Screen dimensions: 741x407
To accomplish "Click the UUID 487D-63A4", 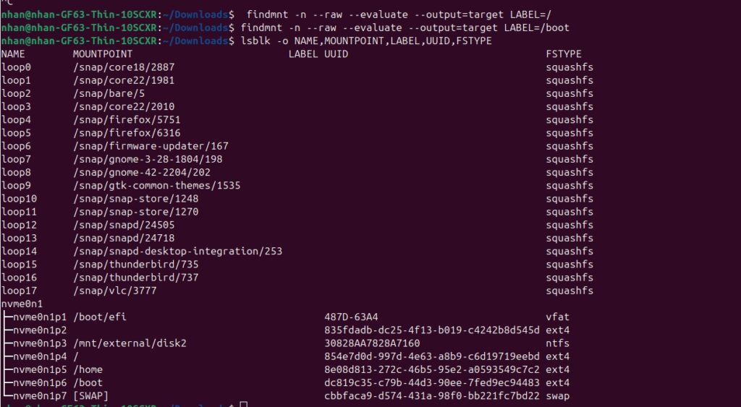I will tap(352, 317).
